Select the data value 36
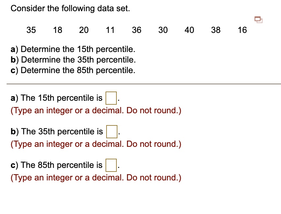 pyautogui.click(x=137, y=30)
